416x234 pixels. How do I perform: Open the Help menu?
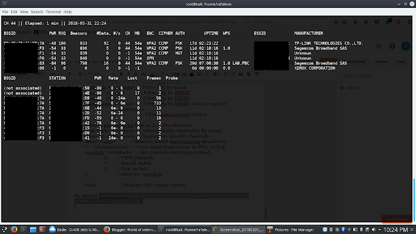pos(68,12)
